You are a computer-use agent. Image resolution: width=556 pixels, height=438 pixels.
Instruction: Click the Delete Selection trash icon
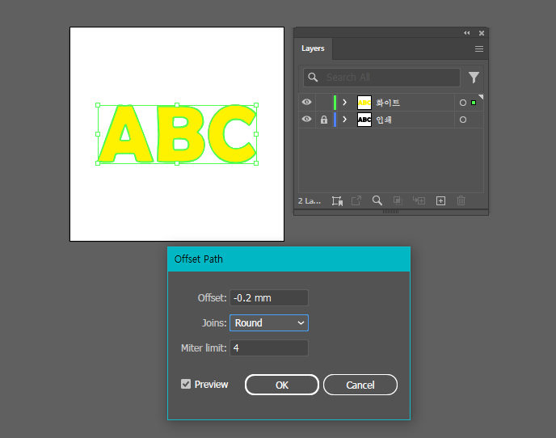click(461, 200)
